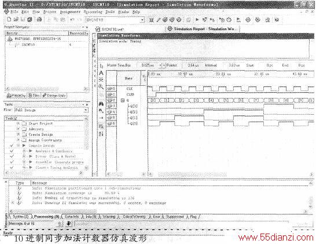316x244 pixels.
Task: Switch to the Files tab in Project Navigator
Action: tap(34, 96)
